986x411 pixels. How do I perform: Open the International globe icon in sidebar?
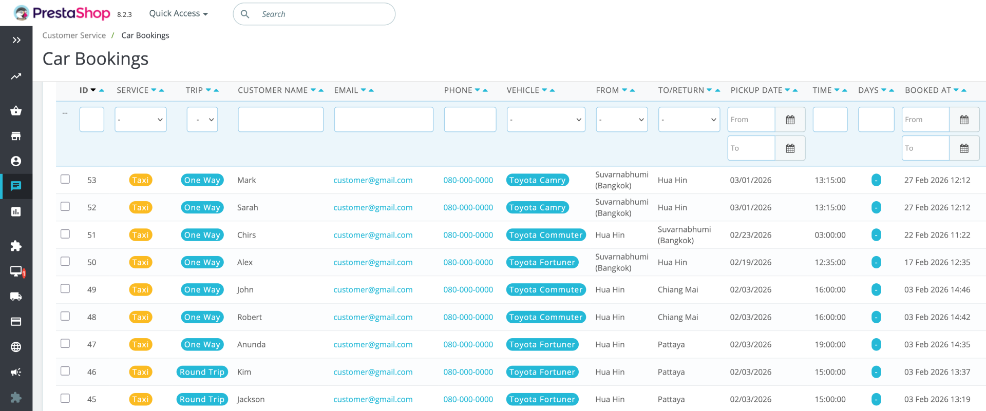pos(16,347)
